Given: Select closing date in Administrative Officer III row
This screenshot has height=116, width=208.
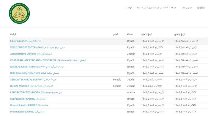Looking at the screenshot, I should pos(185,54).
